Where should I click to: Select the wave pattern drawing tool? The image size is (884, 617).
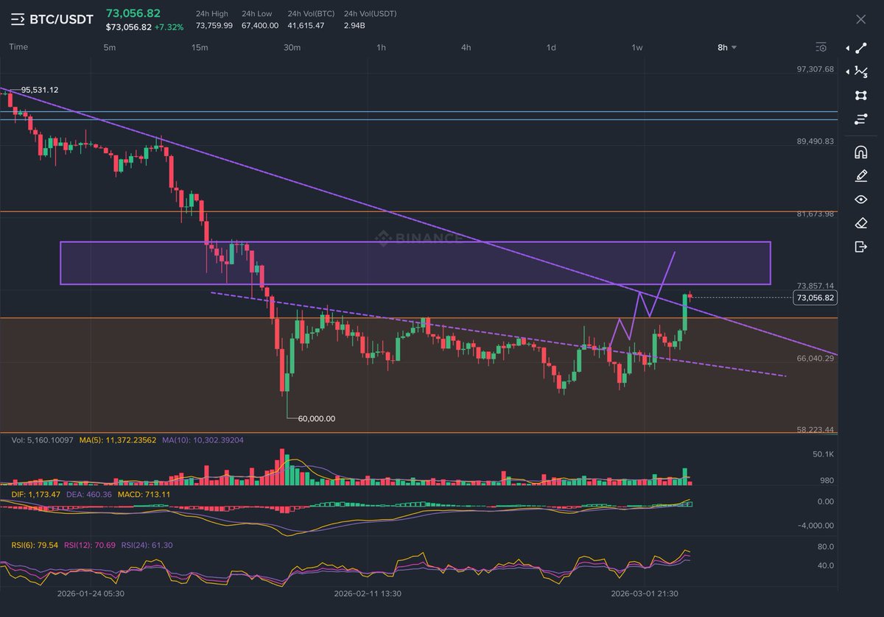pos(860,71)
